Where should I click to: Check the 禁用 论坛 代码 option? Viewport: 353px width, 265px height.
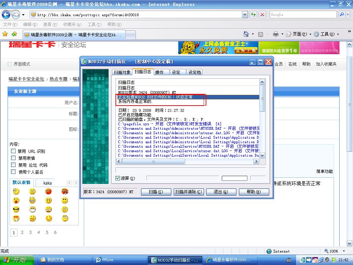[x=13, y=165]
